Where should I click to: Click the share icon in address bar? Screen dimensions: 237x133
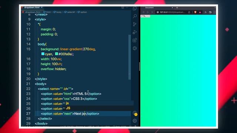point(189,12)
